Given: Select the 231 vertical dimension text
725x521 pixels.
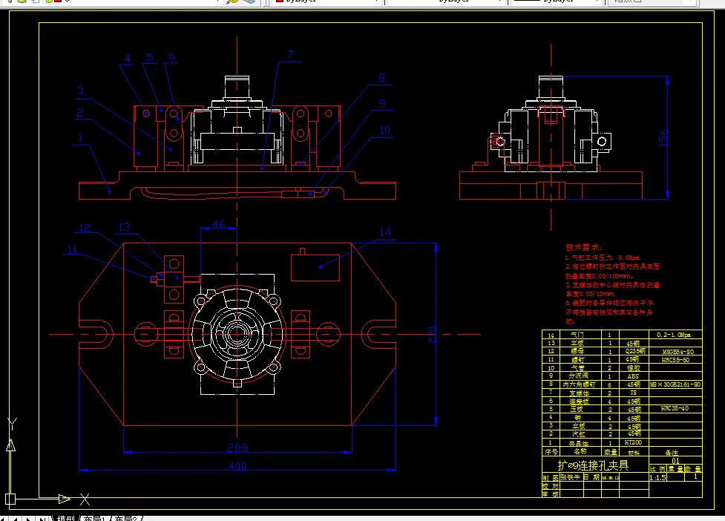Looking at the screenshot, I should [x=432, y=334].
